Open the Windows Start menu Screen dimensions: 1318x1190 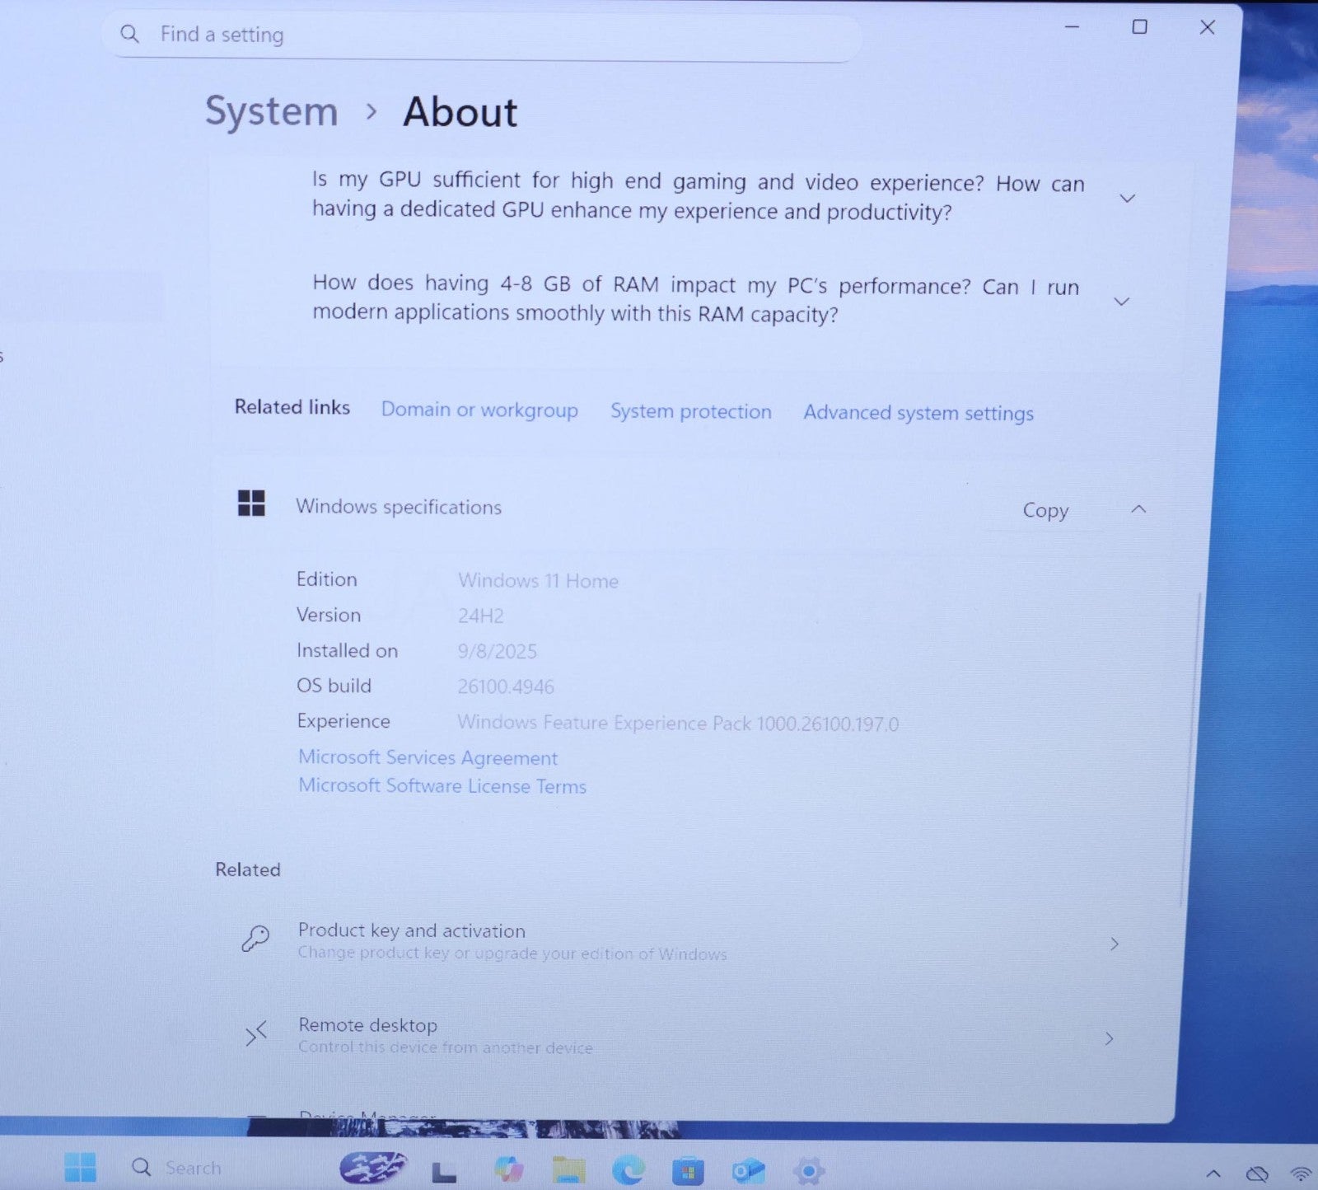coord(80,1167)
